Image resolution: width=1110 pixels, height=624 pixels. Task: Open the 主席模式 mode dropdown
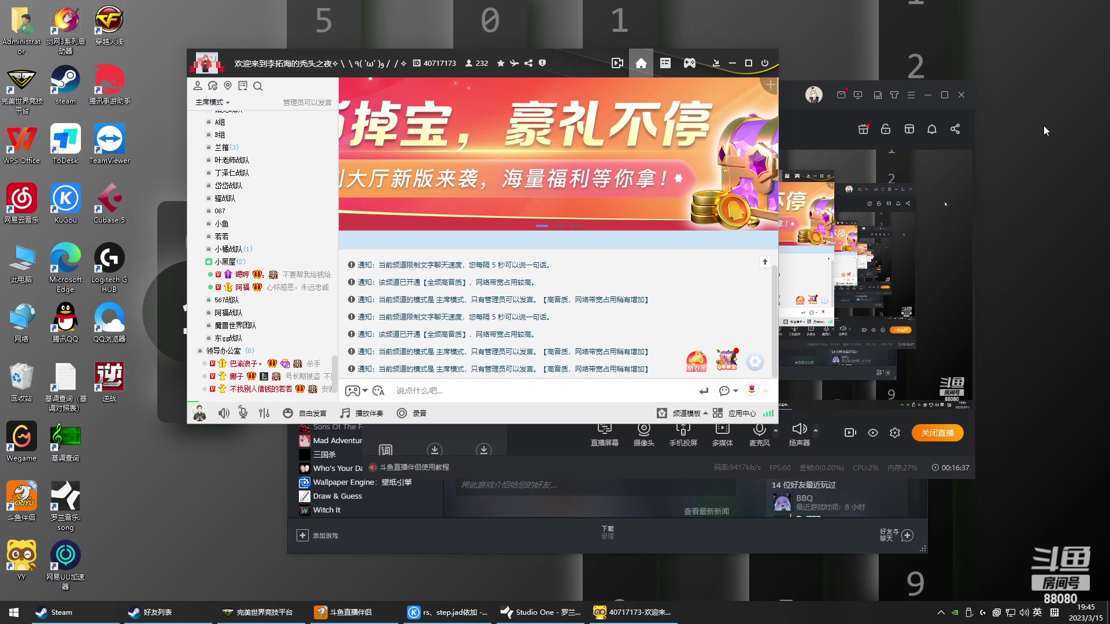coord(212,102)
